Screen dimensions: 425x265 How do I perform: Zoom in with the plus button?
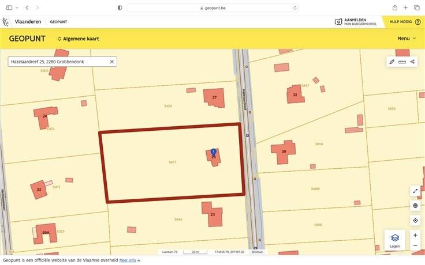point(415,235)
